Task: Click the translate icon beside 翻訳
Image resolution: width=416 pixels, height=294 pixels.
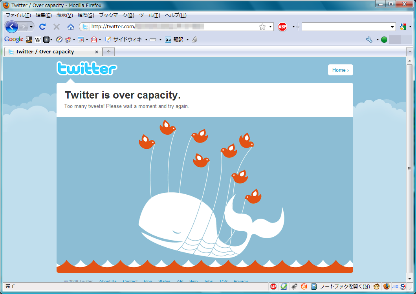Action: [168, 40]
